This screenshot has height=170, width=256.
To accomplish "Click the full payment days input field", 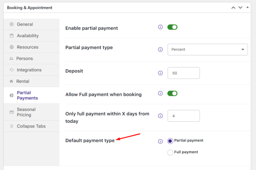I will coord(184,116).
